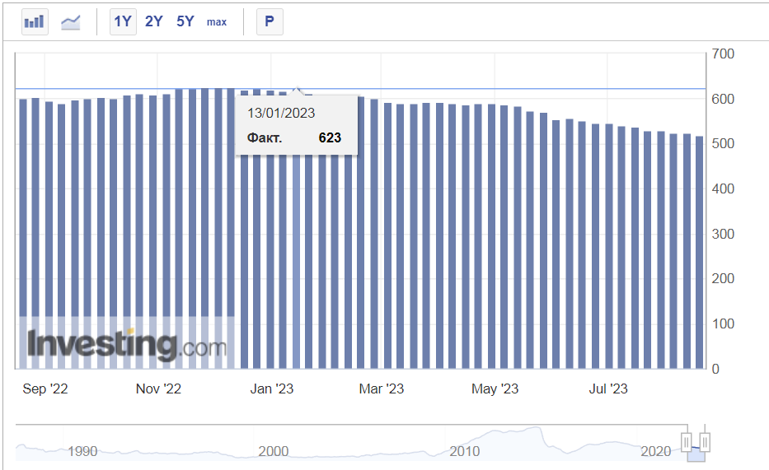Select the 2Y time range

[153, 21]
